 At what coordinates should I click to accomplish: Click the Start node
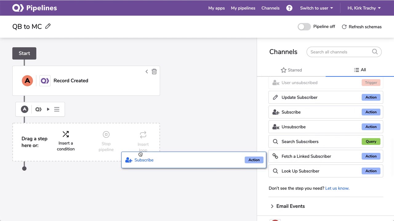pyautogui.click(x=24, y=53)
